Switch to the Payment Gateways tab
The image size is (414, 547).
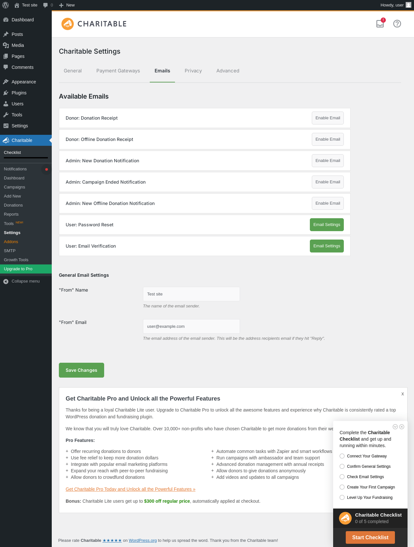(118, 71)
